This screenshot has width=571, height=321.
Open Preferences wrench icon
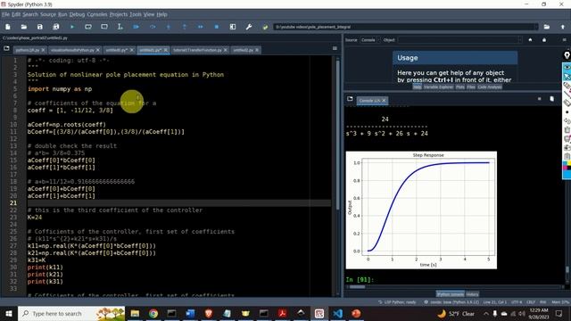coord(249,27)
